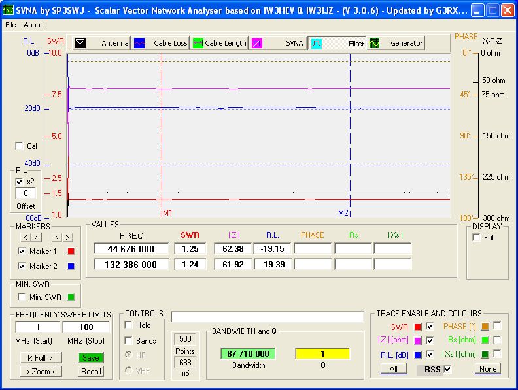Select the Cable Loss mode
The image size is (518, 390).
(x=161, y=43)
